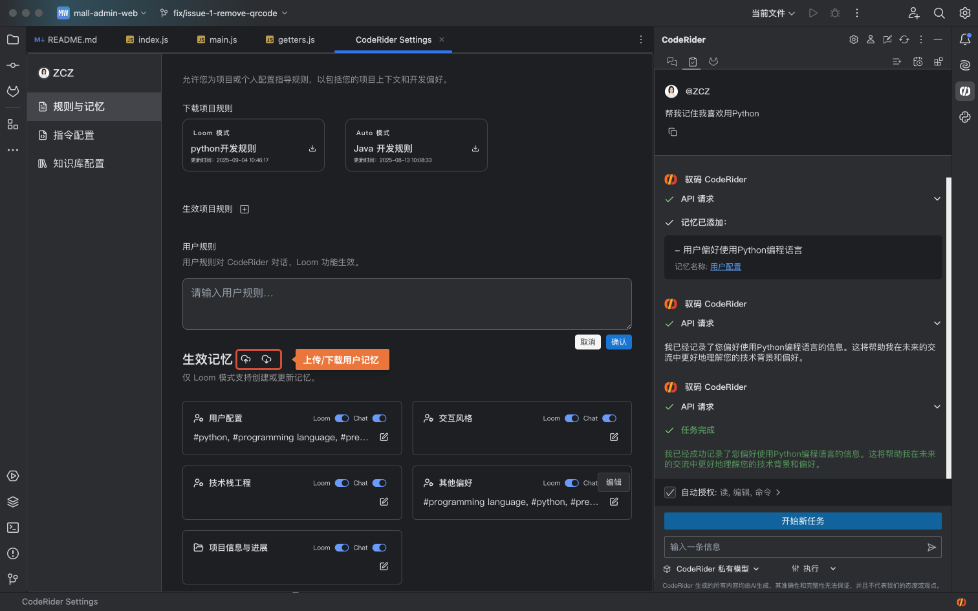
Task: Toggle Loom switch for 用户配置
Action: tap(342, 418)
